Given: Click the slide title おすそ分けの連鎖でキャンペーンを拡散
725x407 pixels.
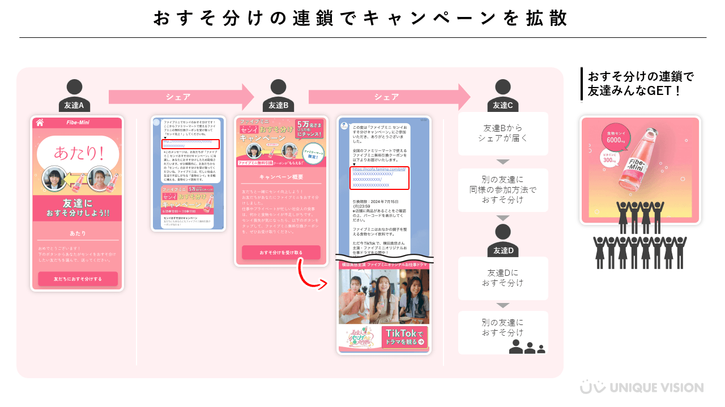Looking at the screenshot, I should point(360,18).
